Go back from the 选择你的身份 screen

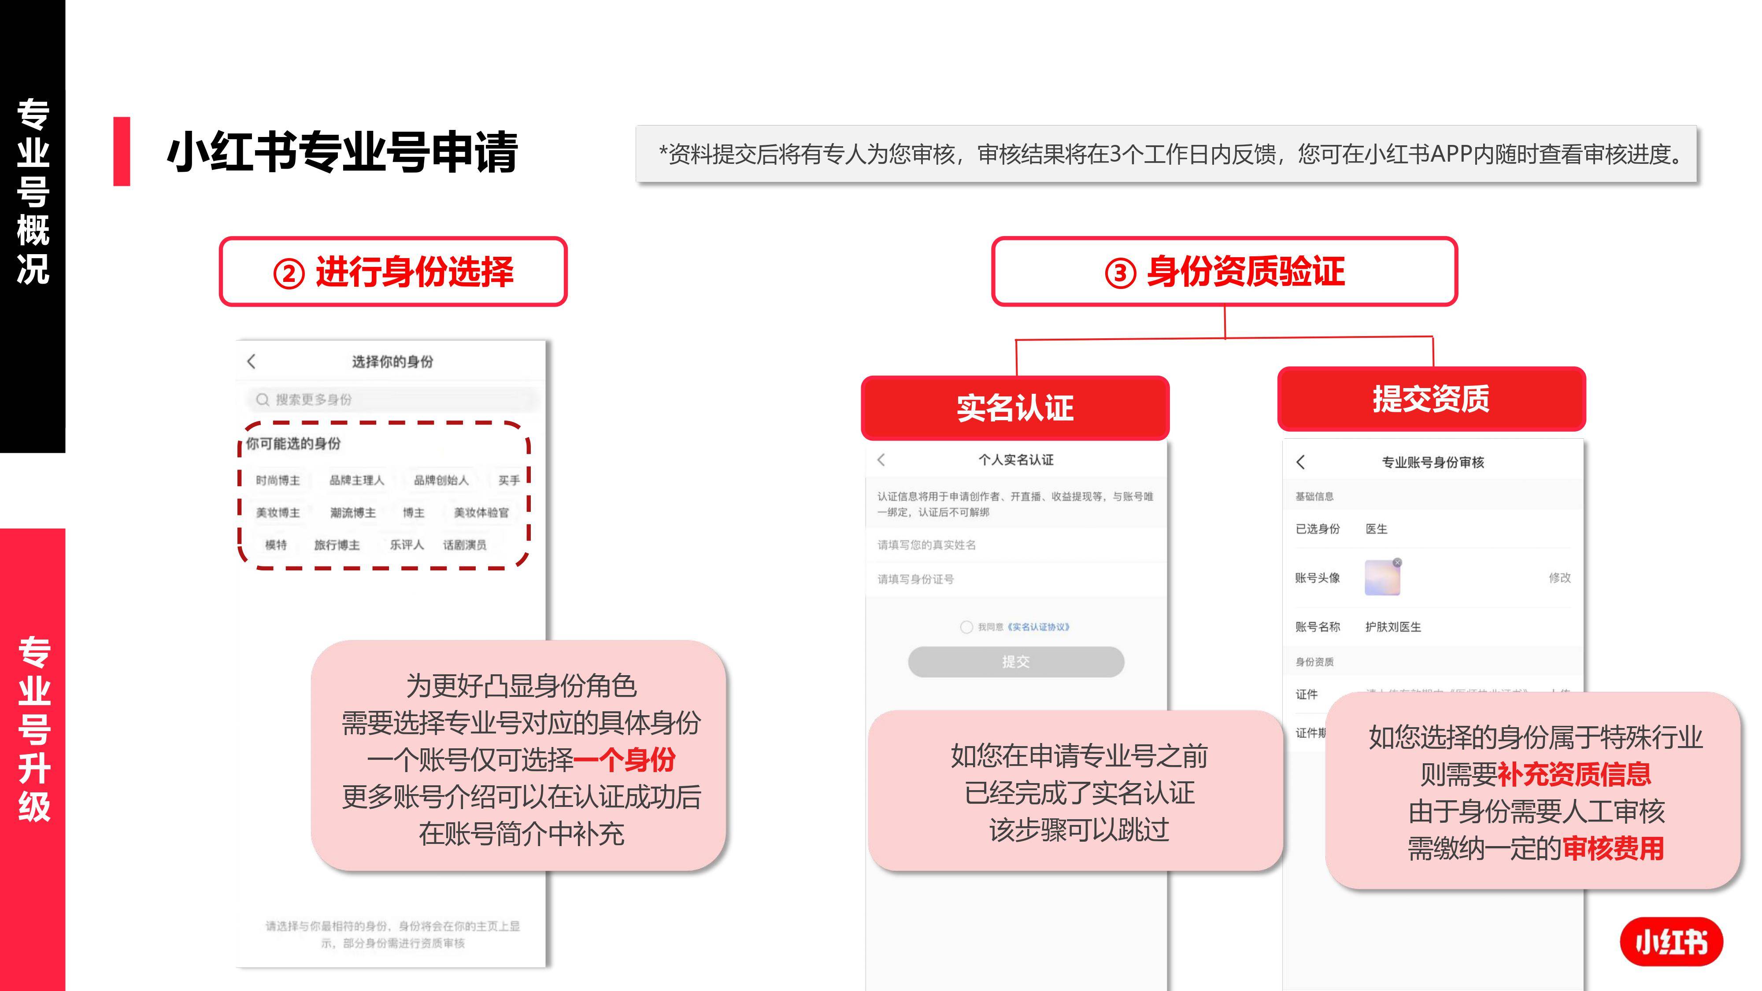pos(251,361)
